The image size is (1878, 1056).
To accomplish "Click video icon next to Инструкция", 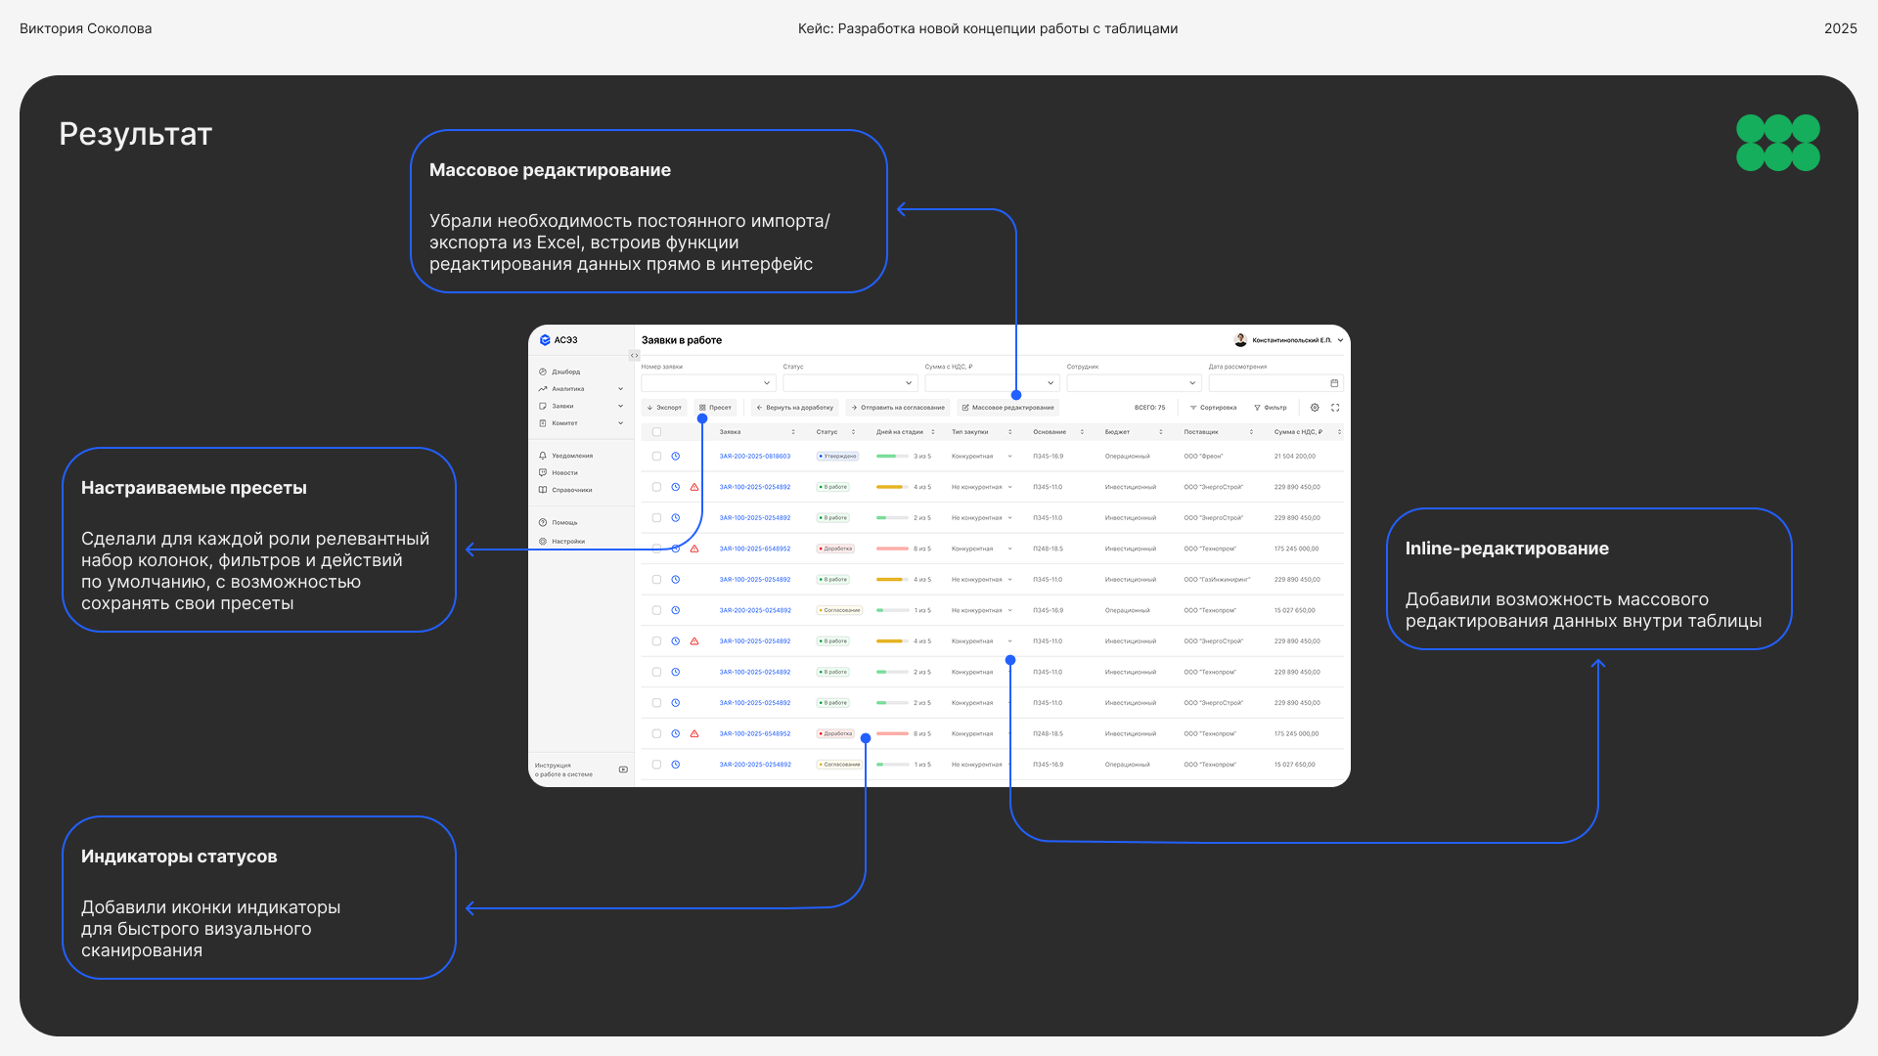I will click(x=623, y=770).
